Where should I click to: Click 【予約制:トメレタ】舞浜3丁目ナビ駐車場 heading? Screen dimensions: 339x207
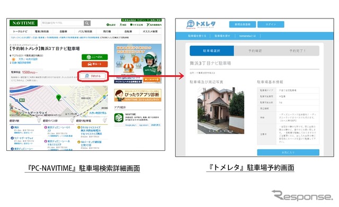[44, 49]
